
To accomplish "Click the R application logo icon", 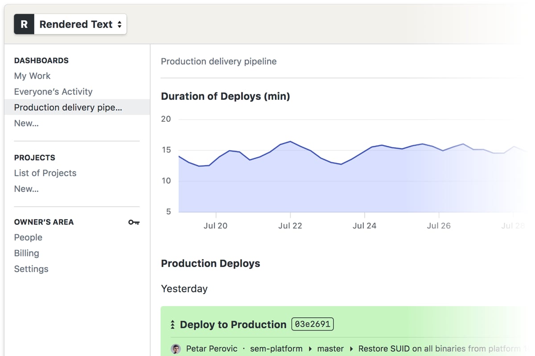I will click(x=24, y=24).
